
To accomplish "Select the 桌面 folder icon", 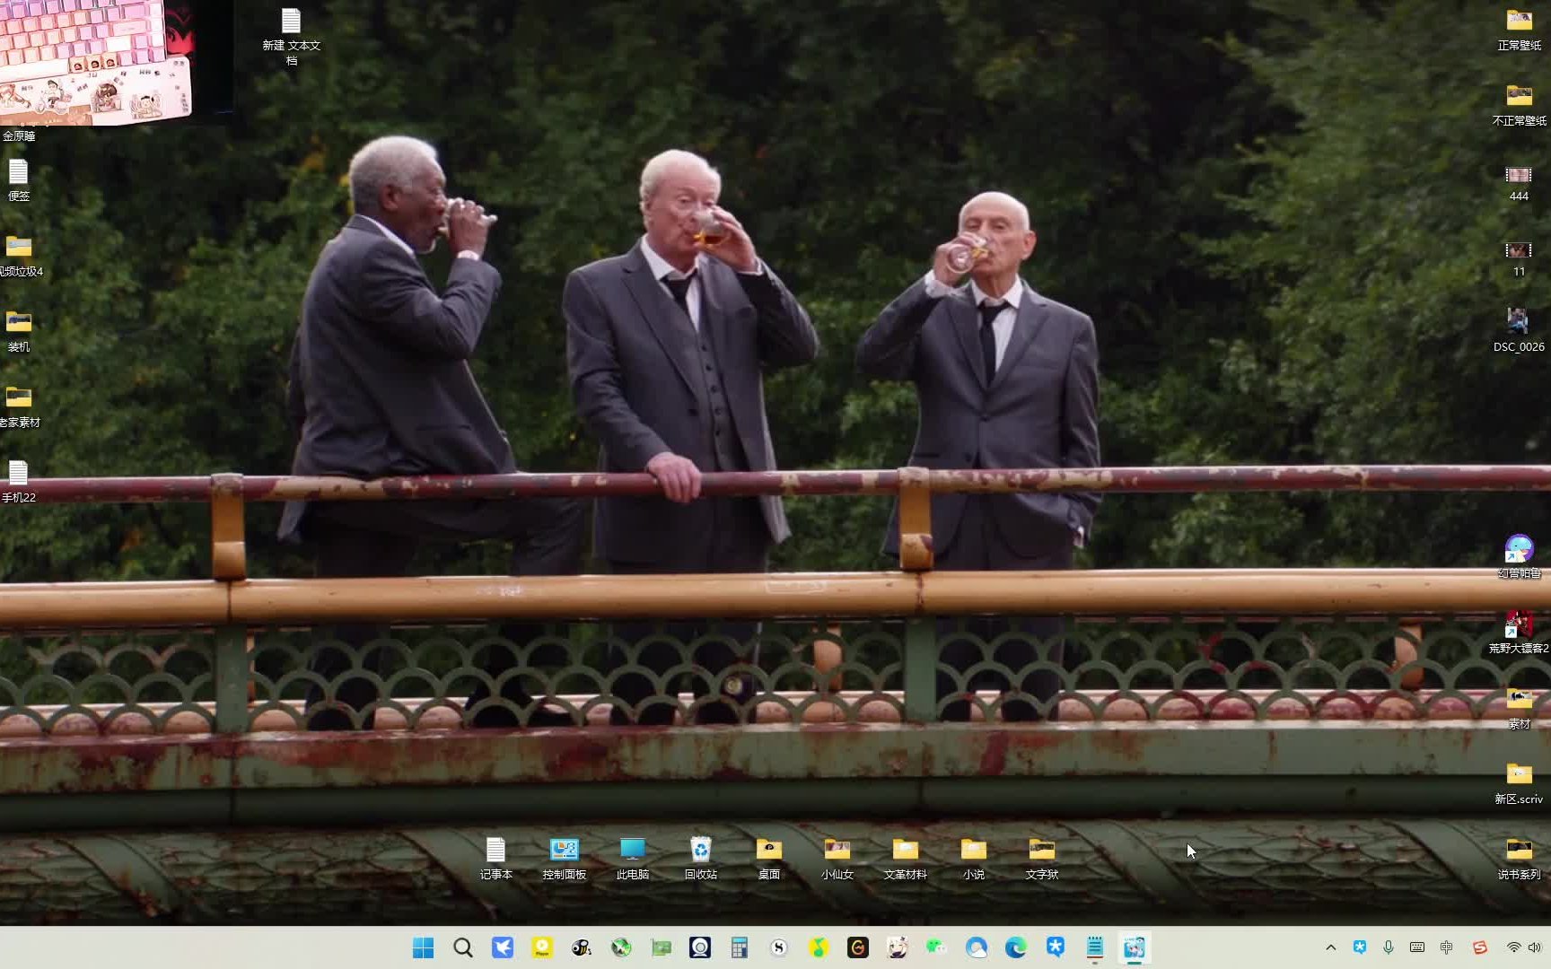I will pyautogui.click(x=768, y=858).
